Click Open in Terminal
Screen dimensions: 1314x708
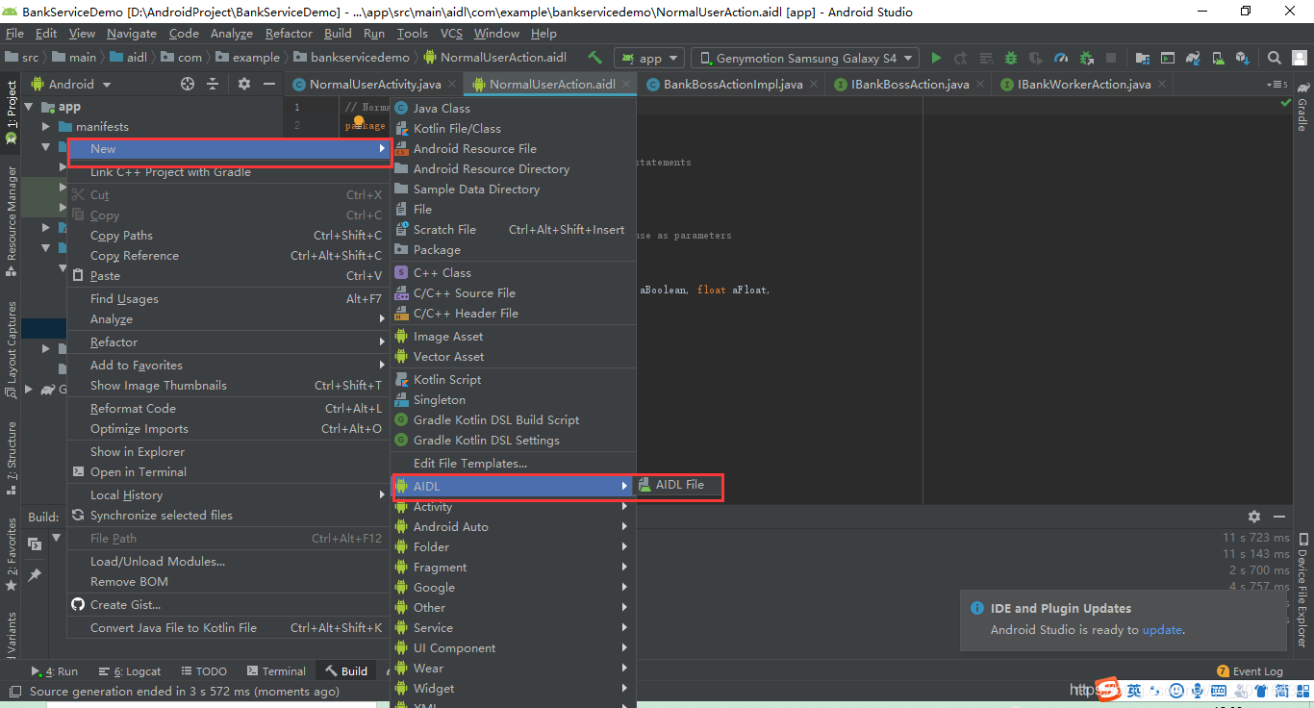click(x=228, y=472)
